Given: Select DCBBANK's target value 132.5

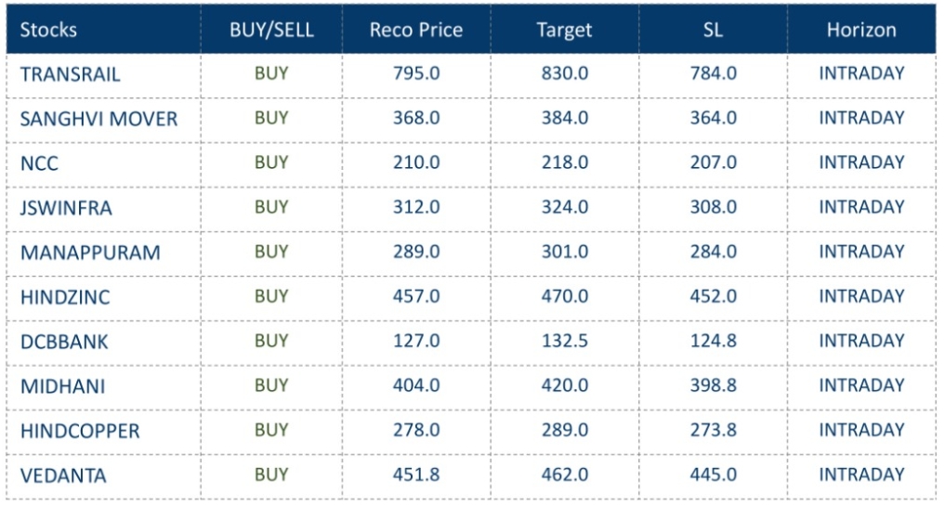Looking at the screenshot, I should [x=565, y=341].
